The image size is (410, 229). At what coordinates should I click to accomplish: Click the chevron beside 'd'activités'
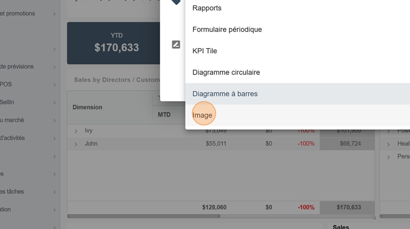[x=54, y=138]
